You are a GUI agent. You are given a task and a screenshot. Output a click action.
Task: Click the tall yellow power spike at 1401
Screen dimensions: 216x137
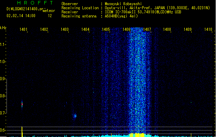tap(22, 132)
